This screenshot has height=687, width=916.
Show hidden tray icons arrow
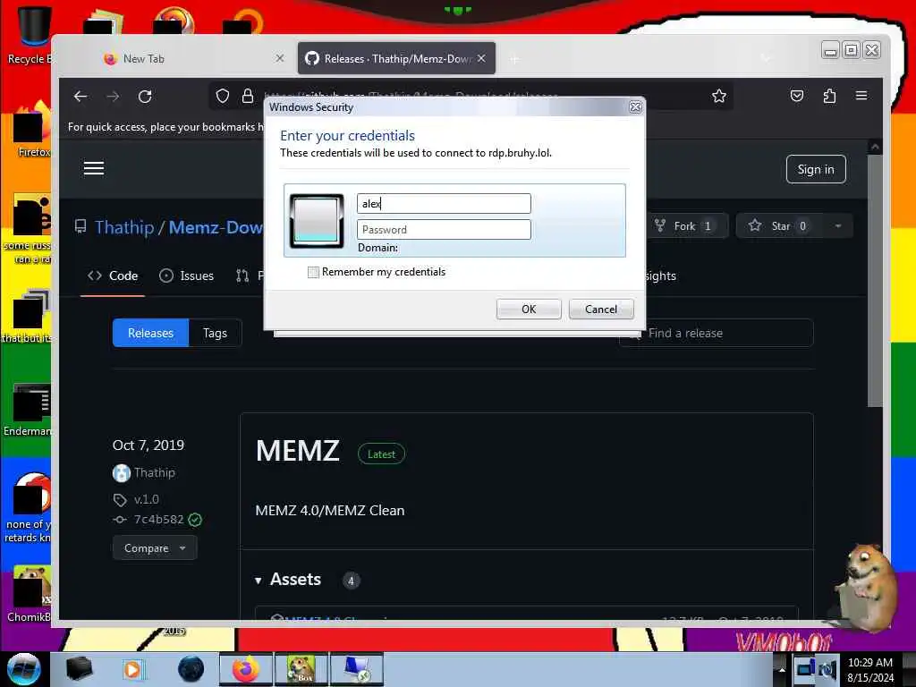(782, 669)
